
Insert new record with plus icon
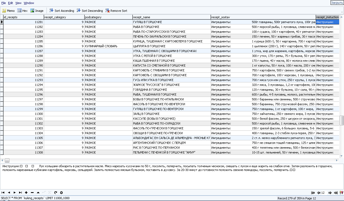tap(26, 192)
